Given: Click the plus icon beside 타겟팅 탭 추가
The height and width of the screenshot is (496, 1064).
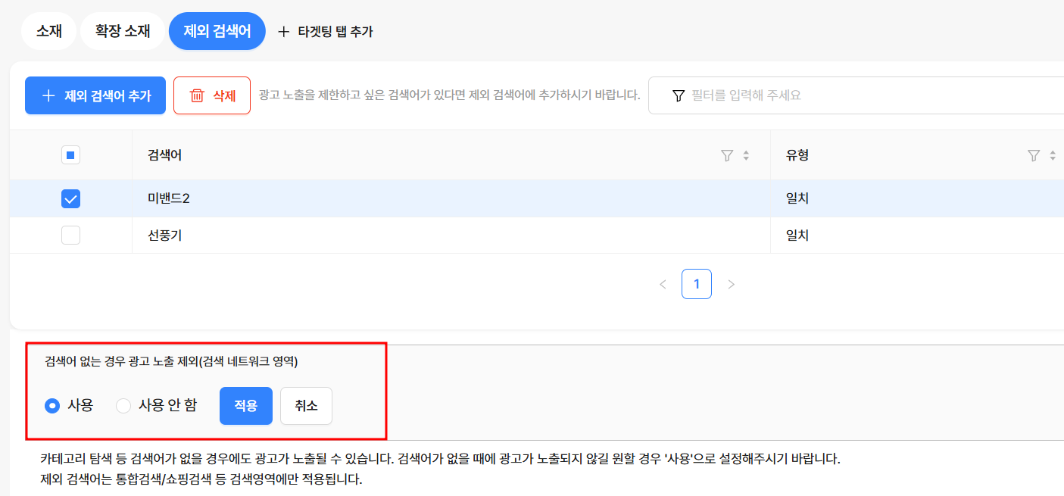Looking at the screenshot, I should (284, 32).
